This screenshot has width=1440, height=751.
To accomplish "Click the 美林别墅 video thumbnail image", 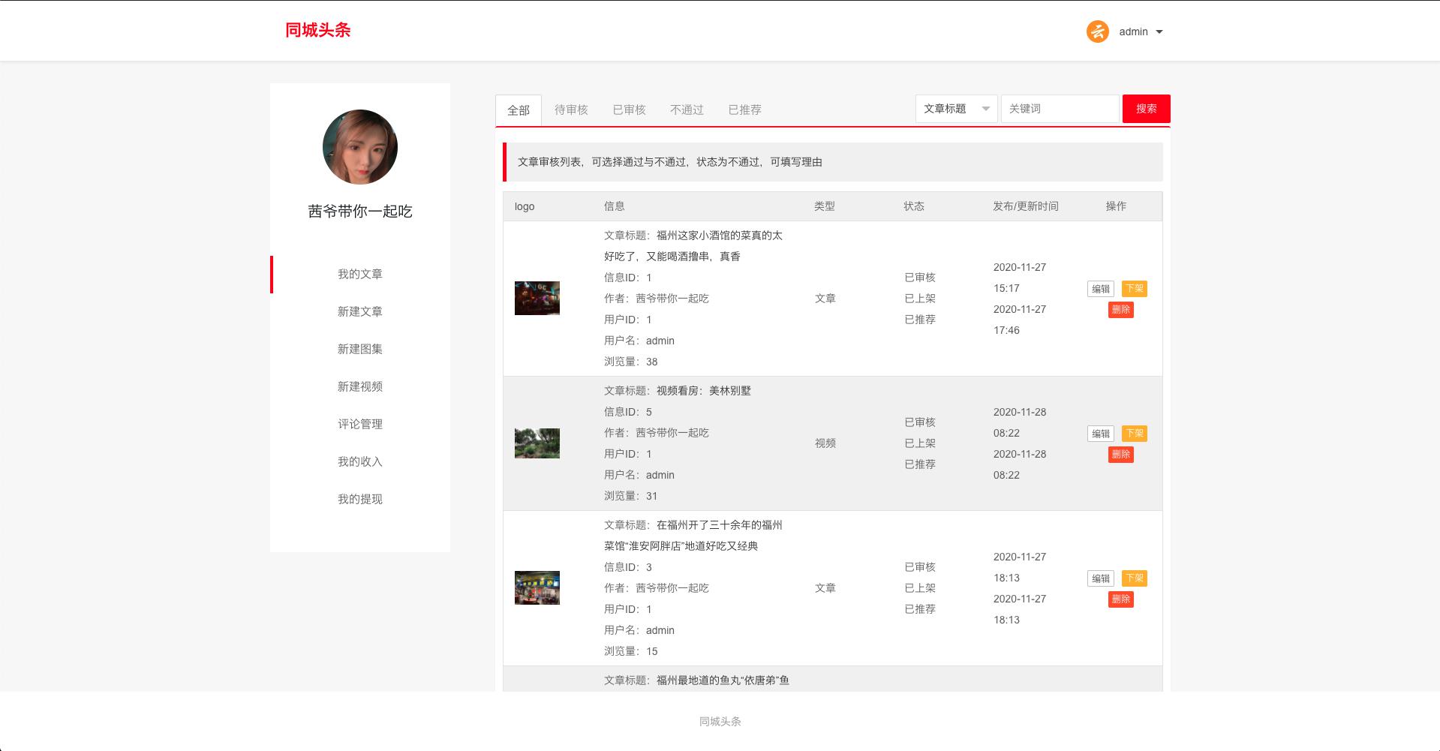I will click(537, 443).
